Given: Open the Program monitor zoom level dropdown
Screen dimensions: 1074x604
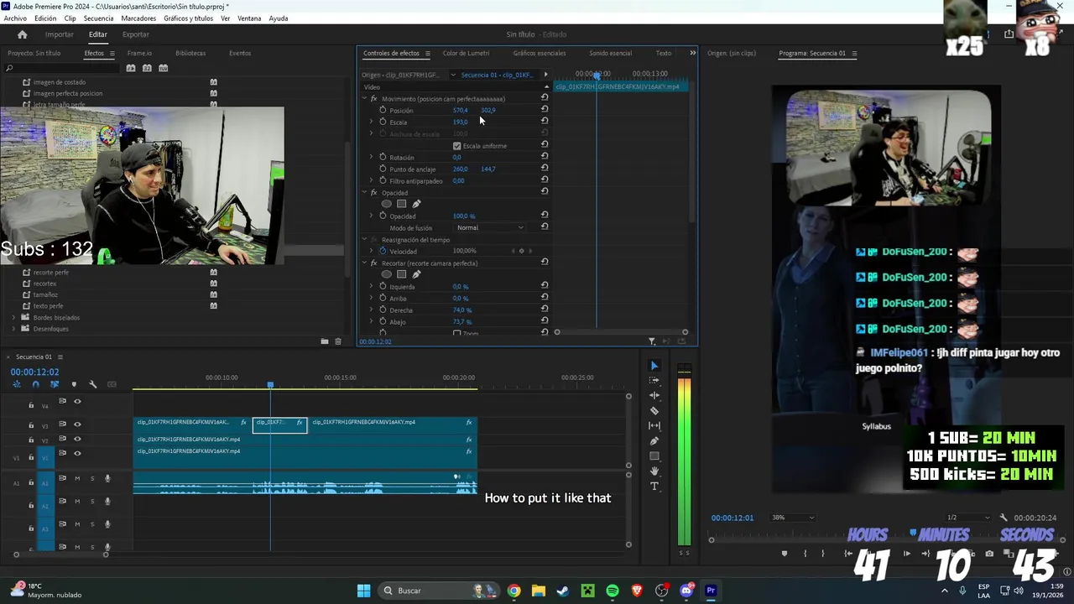Looking at the screenshot, I should point(793,518).
